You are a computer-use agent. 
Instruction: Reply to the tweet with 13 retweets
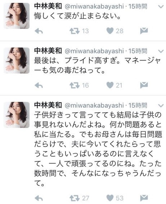point(39,31)
